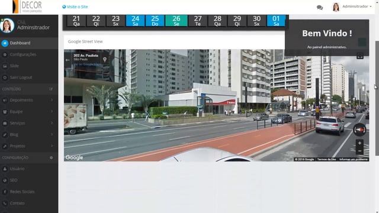The image size is (379, 213).
Task: Click the gear icon beside CONFIGURAÇÃO heading
Action: tap(52, 158)
